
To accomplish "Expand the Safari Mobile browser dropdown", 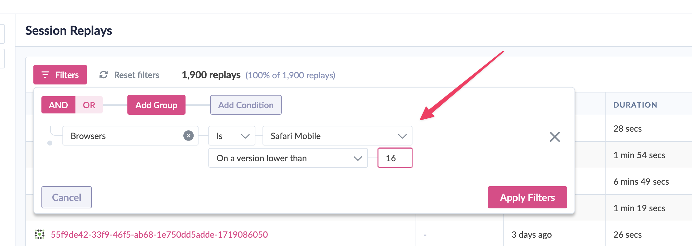I will [337, 136].
